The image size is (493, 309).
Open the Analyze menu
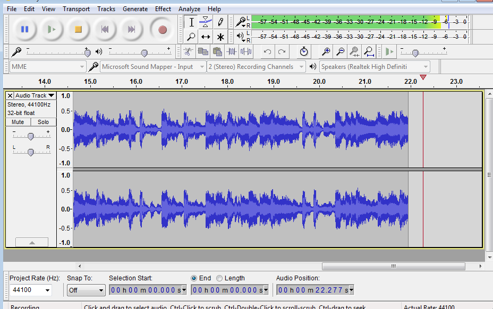pyautogui.click(x=189, y=9)
